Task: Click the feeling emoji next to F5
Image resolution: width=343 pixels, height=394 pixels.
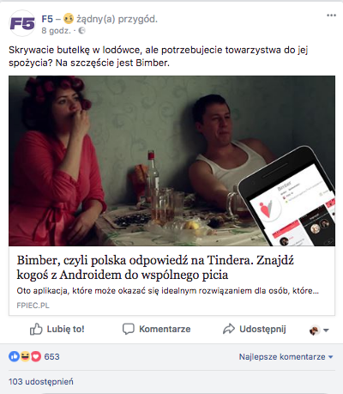Action: tap(69, 19)
